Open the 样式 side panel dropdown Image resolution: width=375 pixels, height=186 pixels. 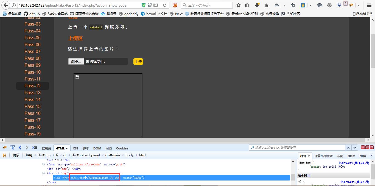309,156
